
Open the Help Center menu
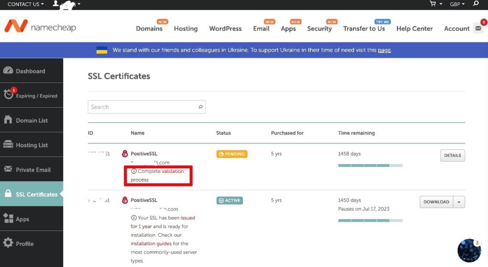click(414, 28)
